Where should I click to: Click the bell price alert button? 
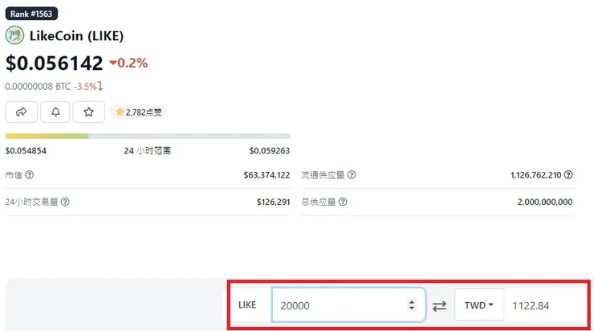click(55, 112)
